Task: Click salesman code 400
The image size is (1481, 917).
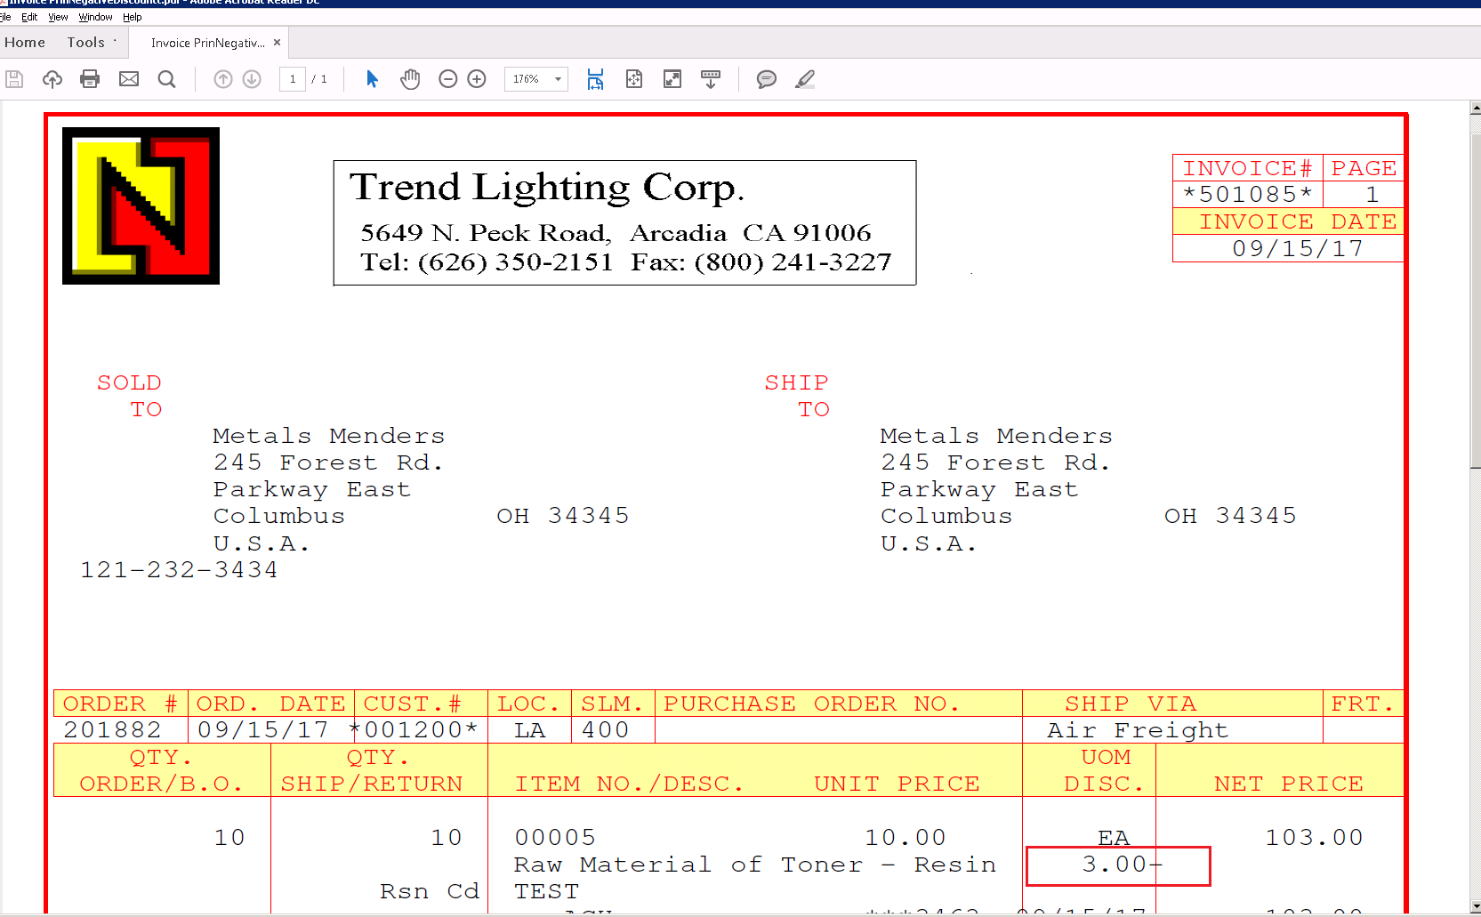Action: click(605, 730)
